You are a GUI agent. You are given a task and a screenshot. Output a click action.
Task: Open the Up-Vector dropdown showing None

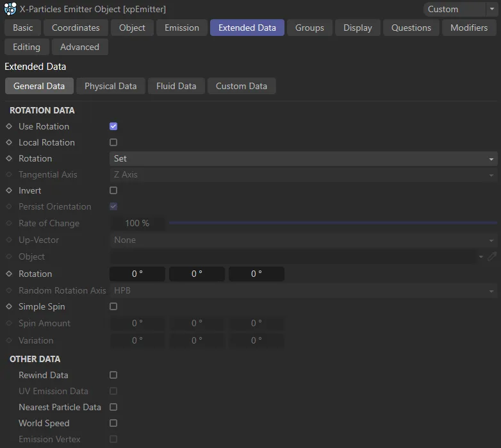[303, 240]
